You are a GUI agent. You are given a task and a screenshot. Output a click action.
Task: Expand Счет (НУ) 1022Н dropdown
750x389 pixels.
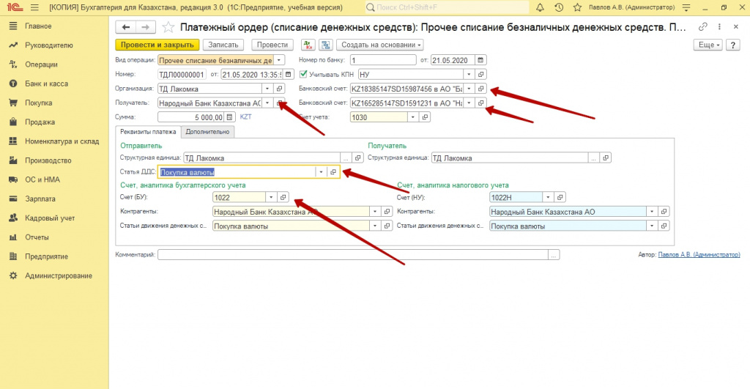pyautogui.click(x=548, y=197)
